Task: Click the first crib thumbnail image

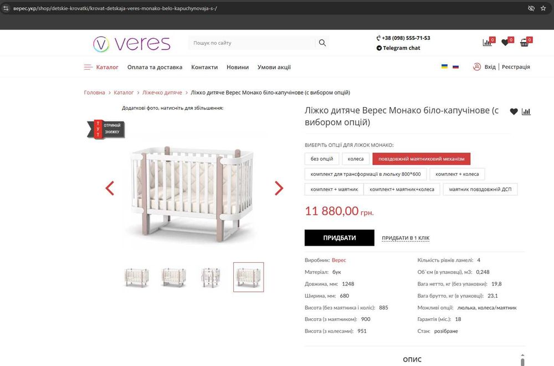Action: point(137,277)
